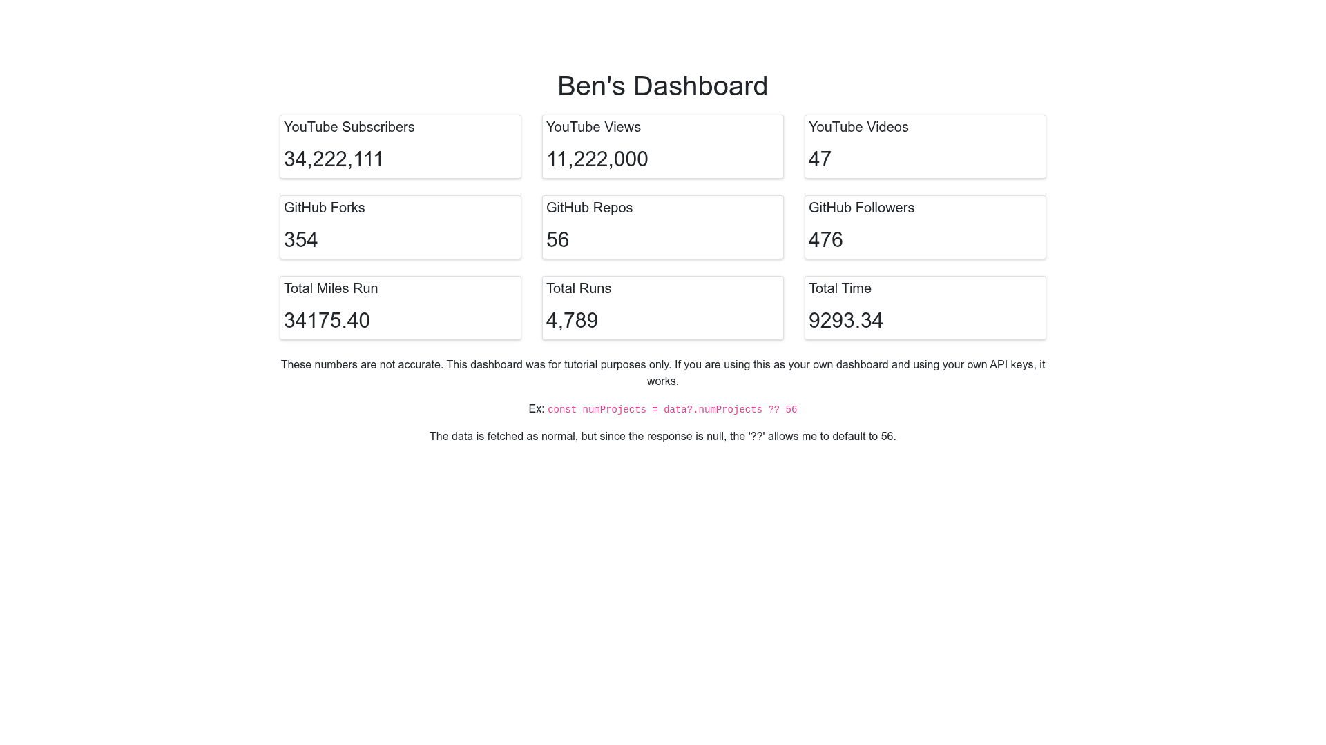
Task: Select the GitHub Forks card
Action: pyautogui.click(x=401, y=228)
